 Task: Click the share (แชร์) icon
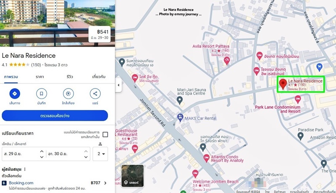pyautogui.click(x=95, y=94)
